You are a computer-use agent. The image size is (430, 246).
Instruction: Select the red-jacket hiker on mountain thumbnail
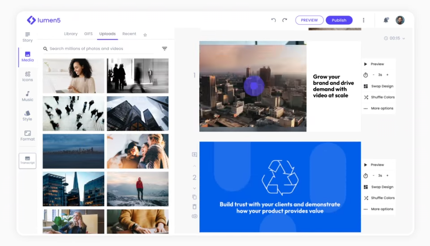(x=138, y=189)
